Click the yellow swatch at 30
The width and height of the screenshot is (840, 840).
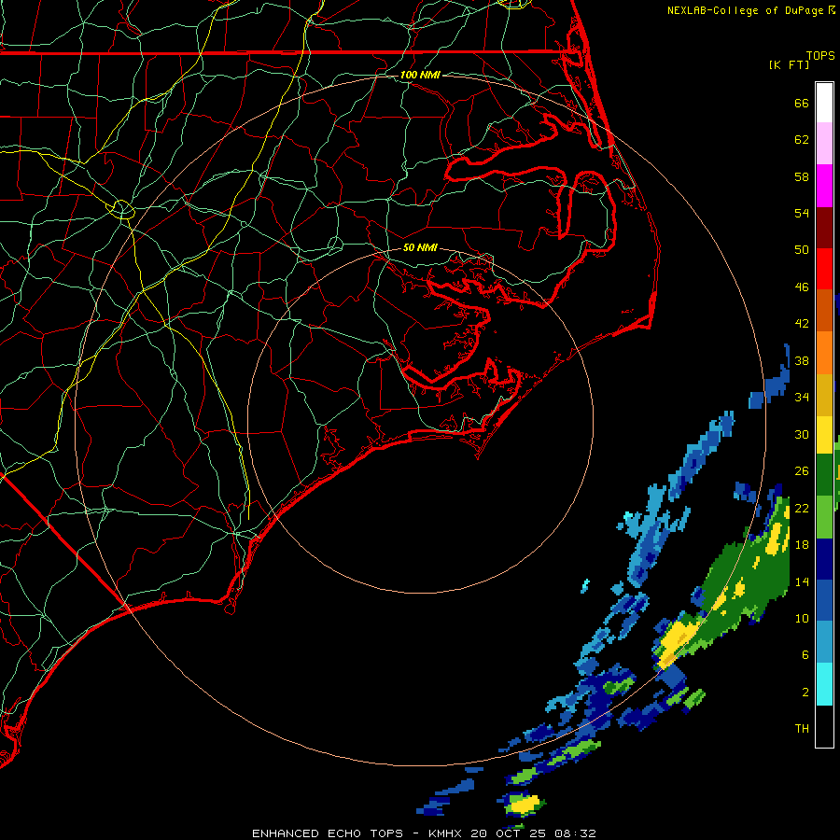click(824, 435)
